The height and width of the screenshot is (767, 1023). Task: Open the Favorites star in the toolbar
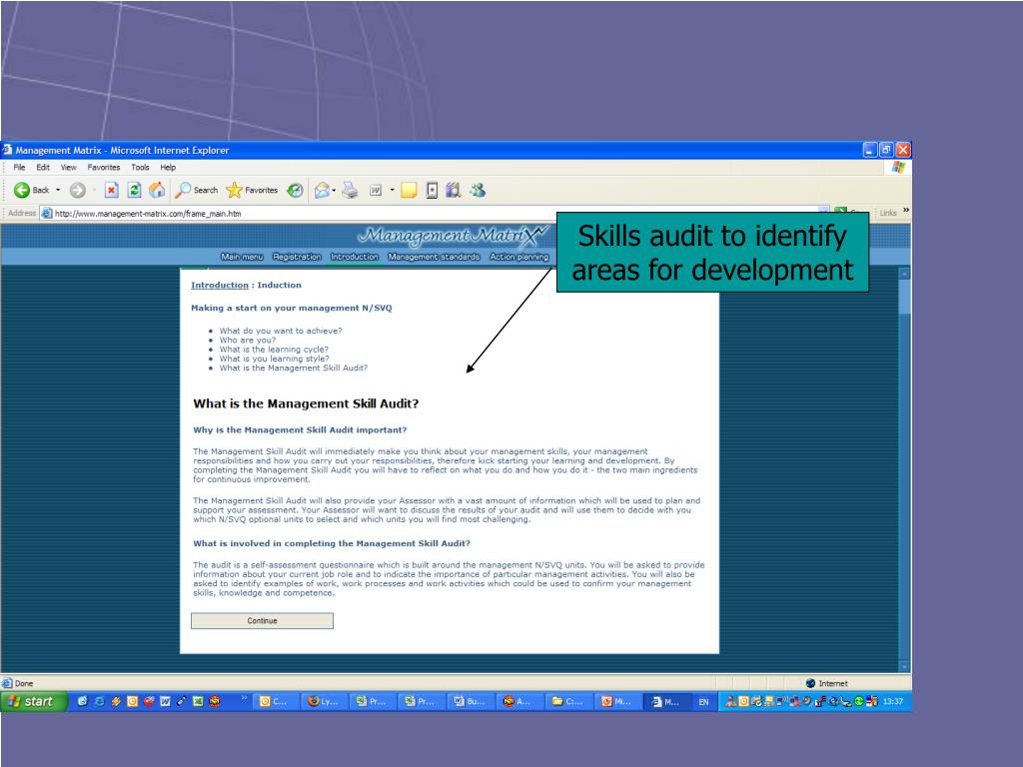pos(252,191)
